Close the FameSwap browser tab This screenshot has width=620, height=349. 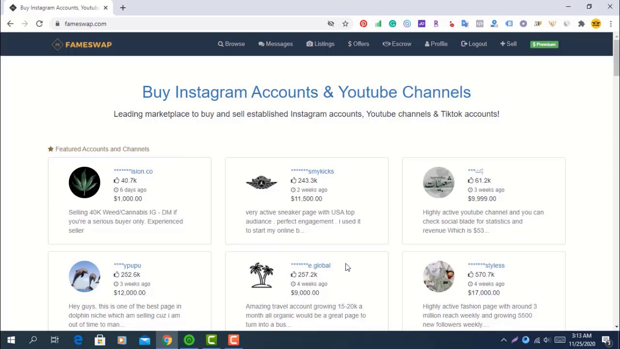tap(106, 8)
